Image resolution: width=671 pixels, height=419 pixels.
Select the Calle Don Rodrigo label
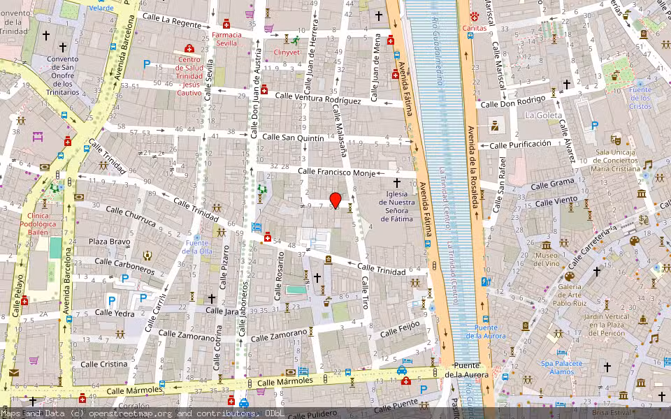point(513,102)
